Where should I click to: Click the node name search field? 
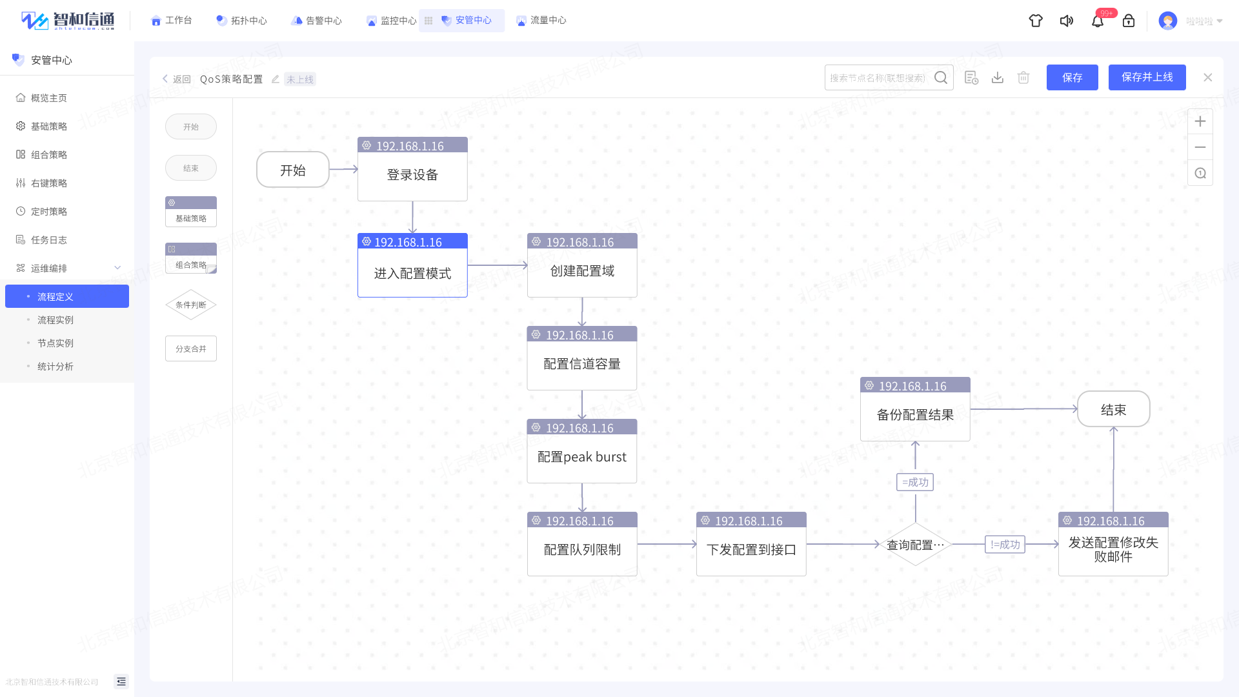pyautogui.click(x=878, y=77)
